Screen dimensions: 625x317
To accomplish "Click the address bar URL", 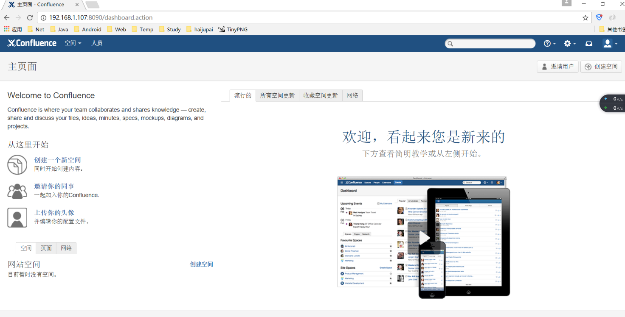I will [x=101, y=18].
